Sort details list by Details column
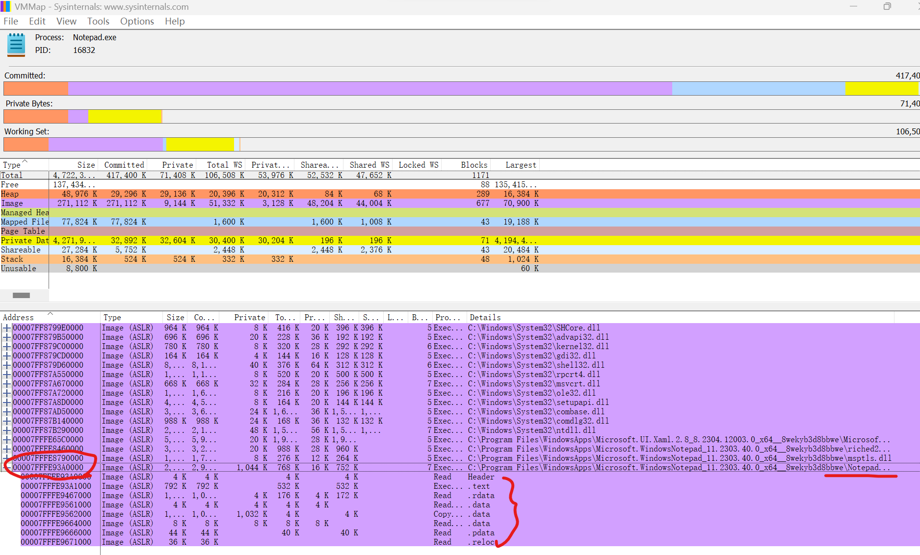The height and width of the screenshot is (555, 920). click(681, 317)
